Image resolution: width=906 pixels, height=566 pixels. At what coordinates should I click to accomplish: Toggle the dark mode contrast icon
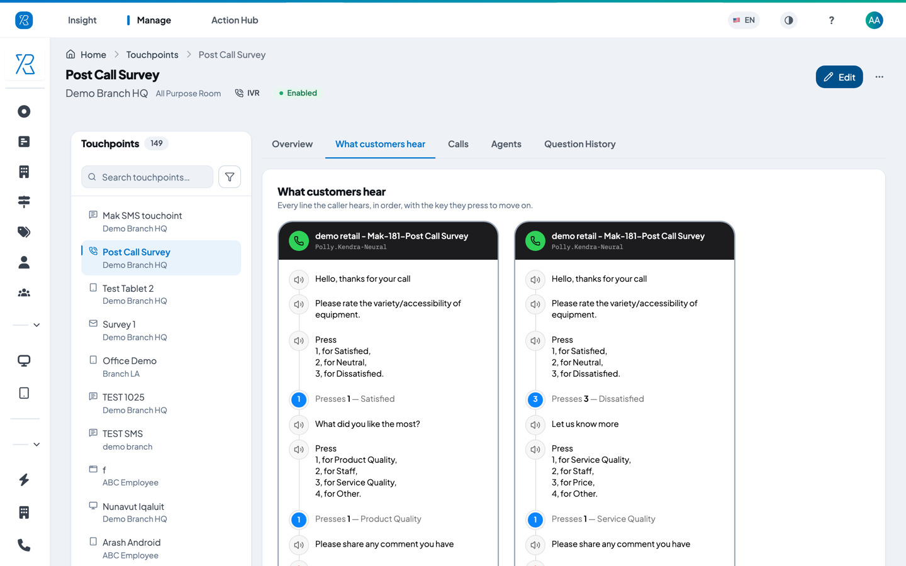click(788, 20)
